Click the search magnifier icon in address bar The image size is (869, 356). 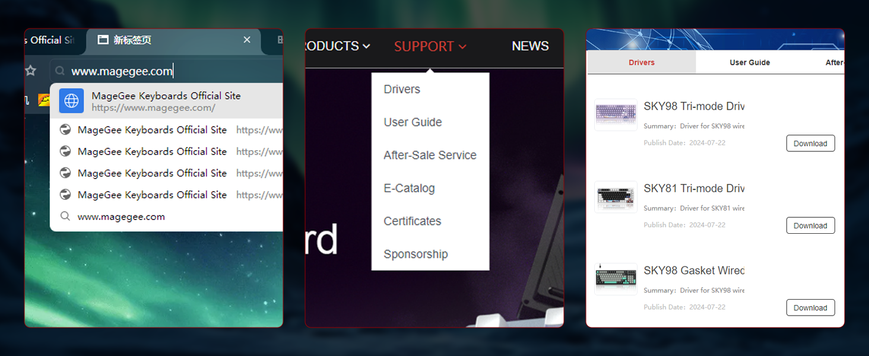click(60, 71)
